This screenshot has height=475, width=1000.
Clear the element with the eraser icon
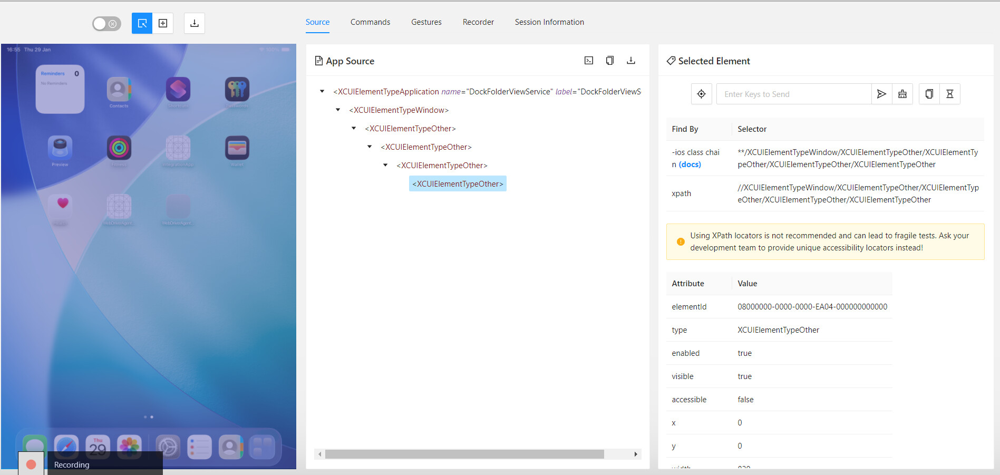coord(902,94)
